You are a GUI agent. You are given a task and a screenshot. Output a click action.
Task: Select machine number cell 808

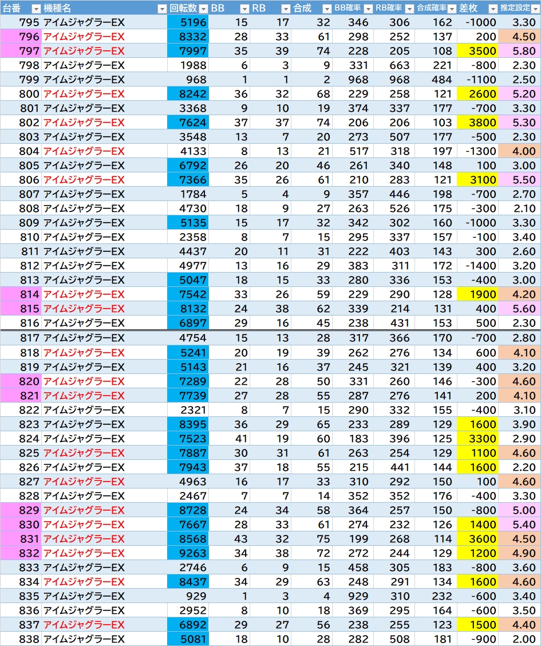[21, 208]
